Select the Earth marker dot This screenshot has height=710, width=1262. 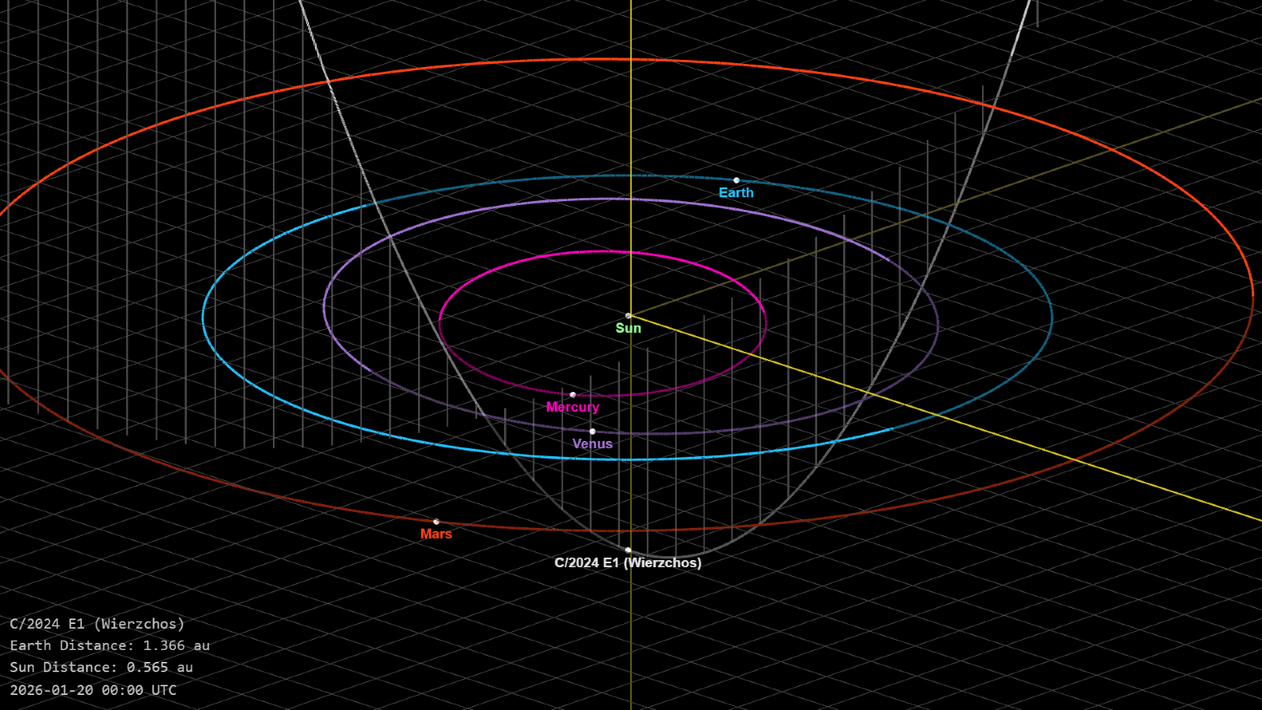737,180
